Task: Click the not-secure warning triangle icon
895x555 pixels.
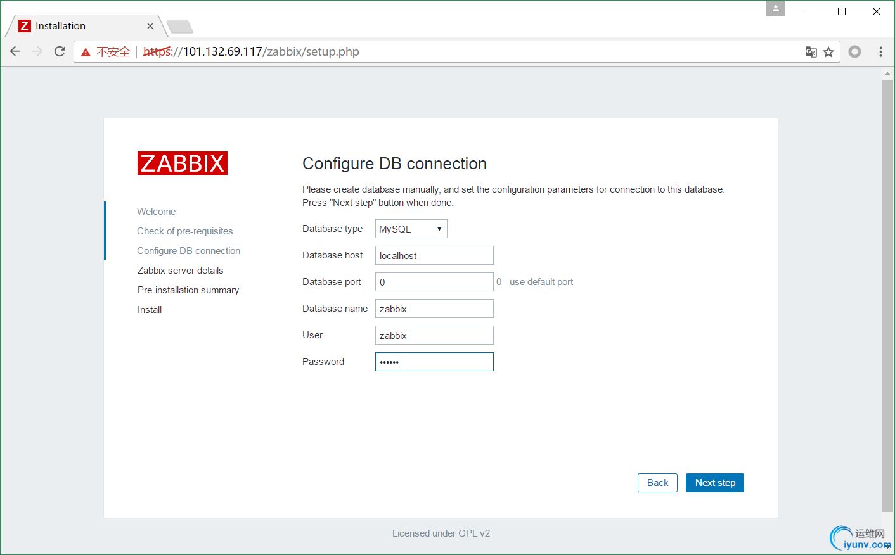Action: click(x=86, y=52)
